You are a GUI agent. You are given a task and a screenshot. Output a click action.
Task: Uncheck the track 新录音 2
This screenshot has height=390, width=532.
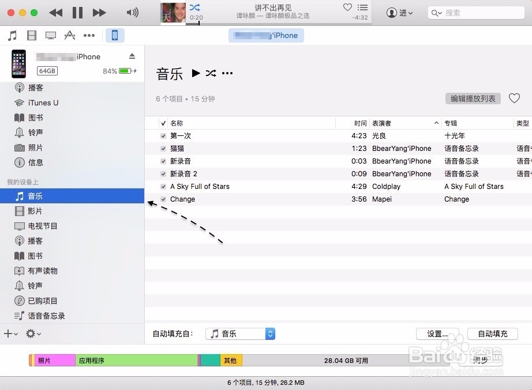(163, 174)
